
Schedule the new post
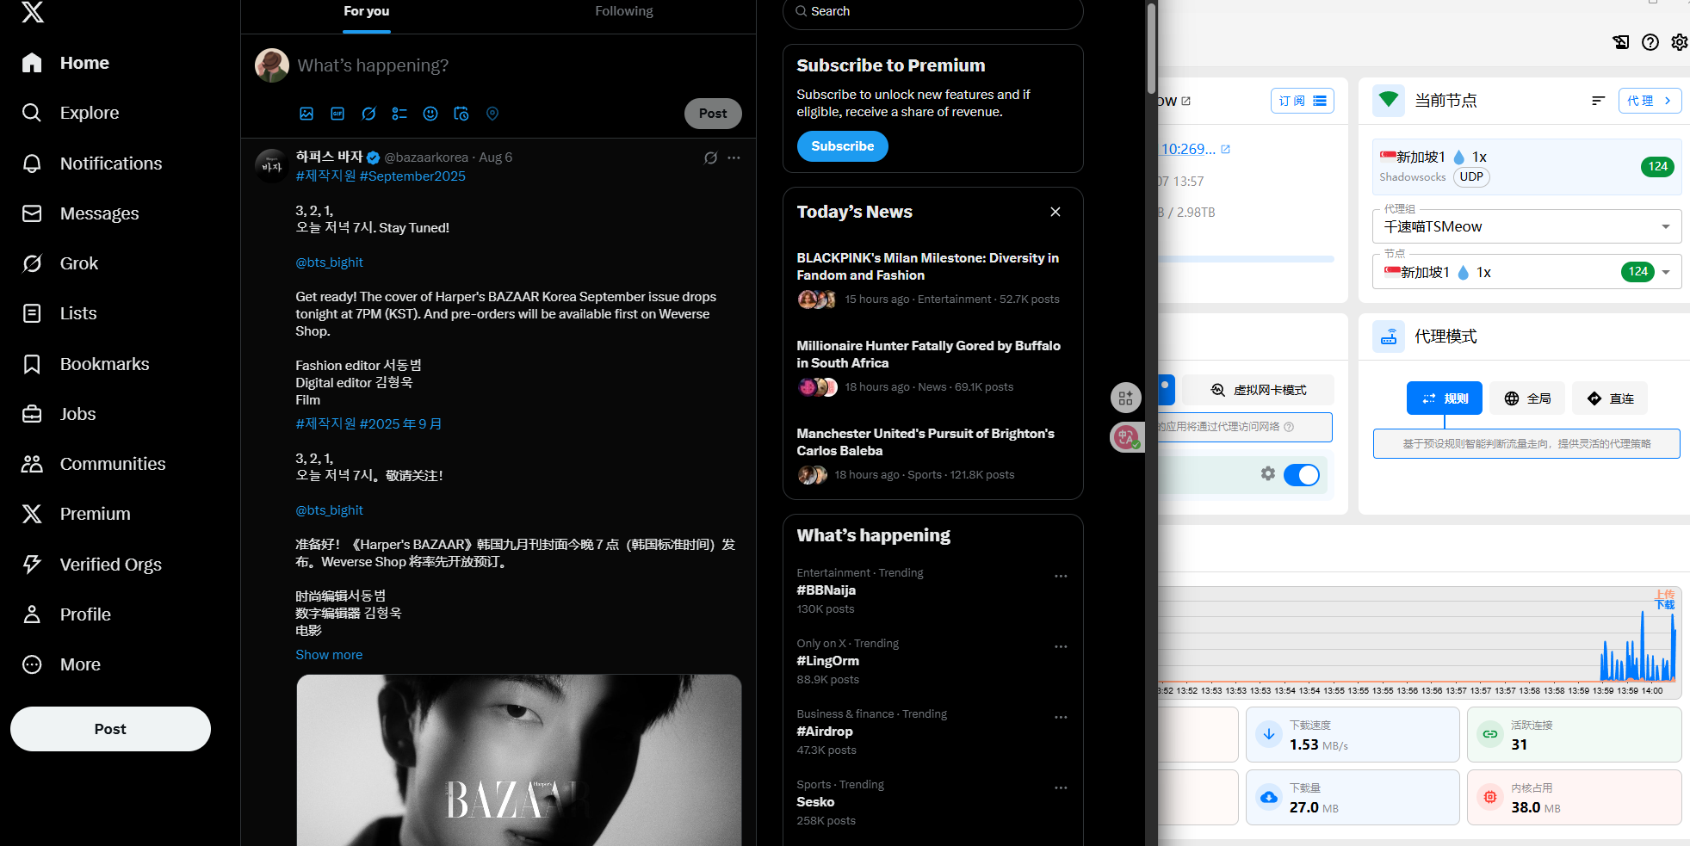tap(461, 114)
